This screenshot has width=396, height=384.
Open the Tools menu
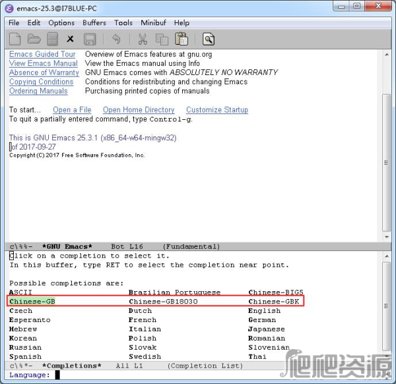point(123,23)
